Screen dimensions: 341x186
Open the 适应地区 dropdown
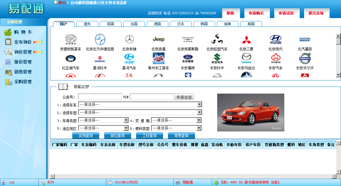[104, 128]
